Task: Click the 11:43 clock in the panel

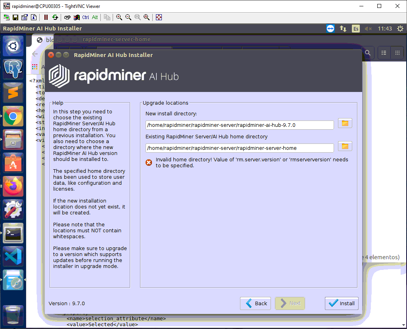Action: click(385, 29)
